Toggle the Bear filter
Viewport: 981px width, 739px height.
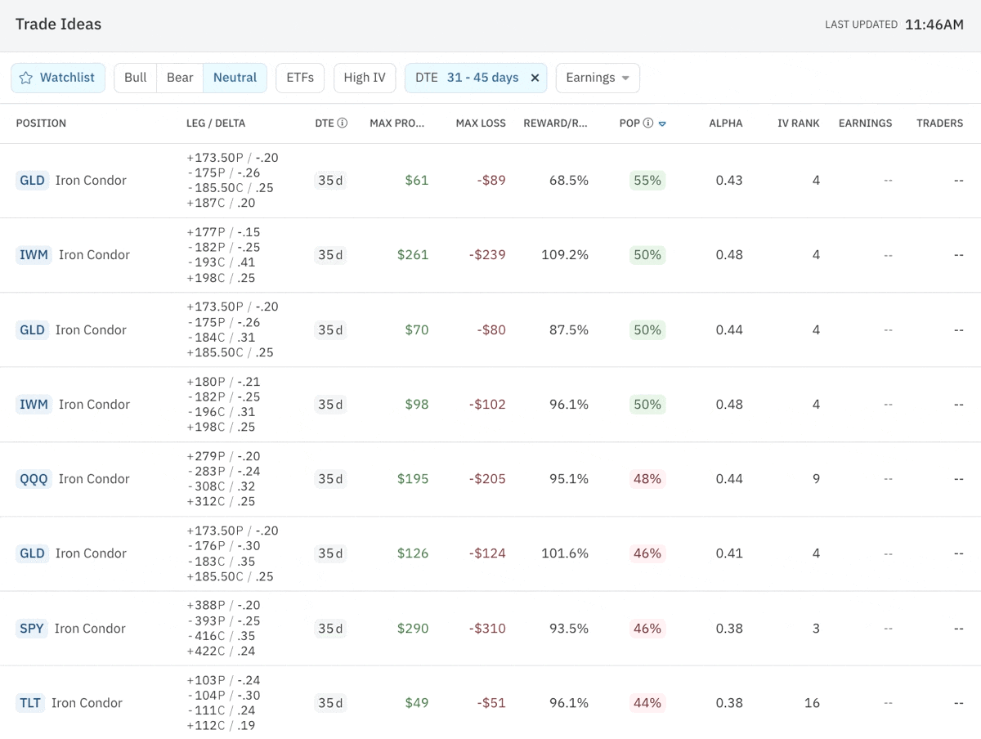tap(180, 78)
